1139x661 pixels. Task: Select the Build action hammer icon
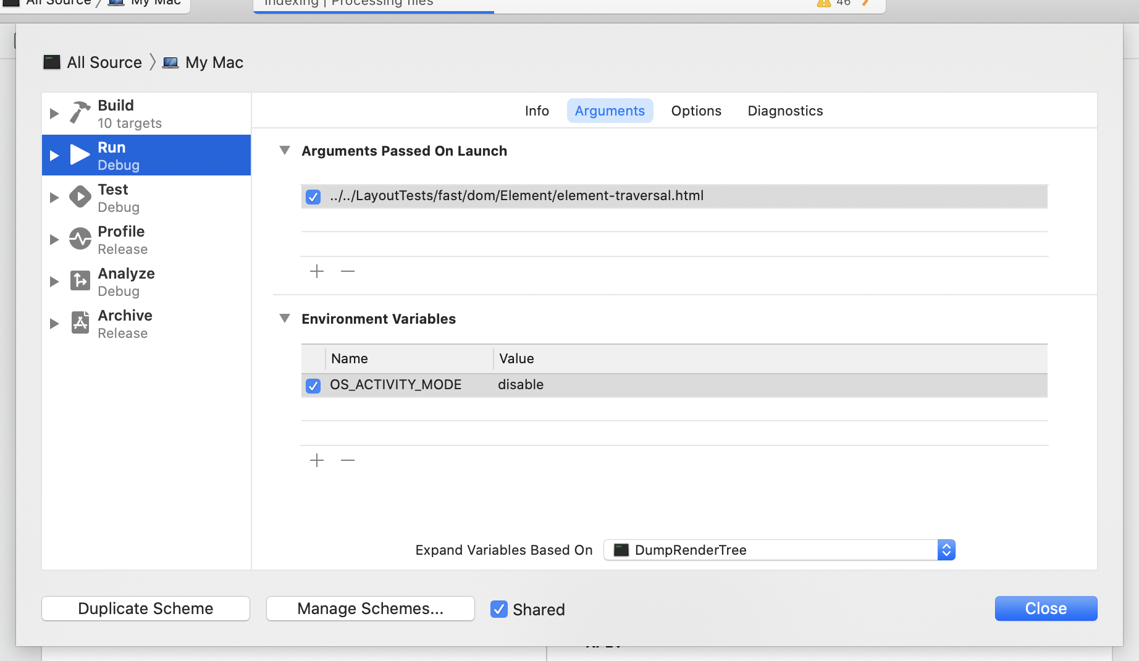pyautogui.click(x=80, y=113)
